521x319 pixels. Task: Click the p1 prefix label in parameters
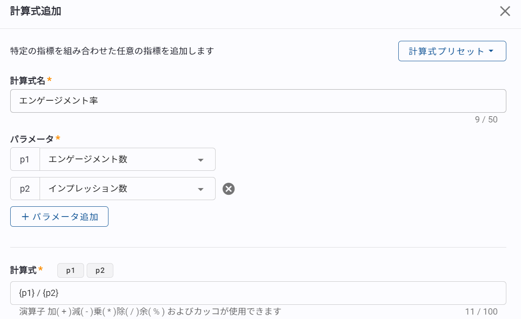(25, 159)
